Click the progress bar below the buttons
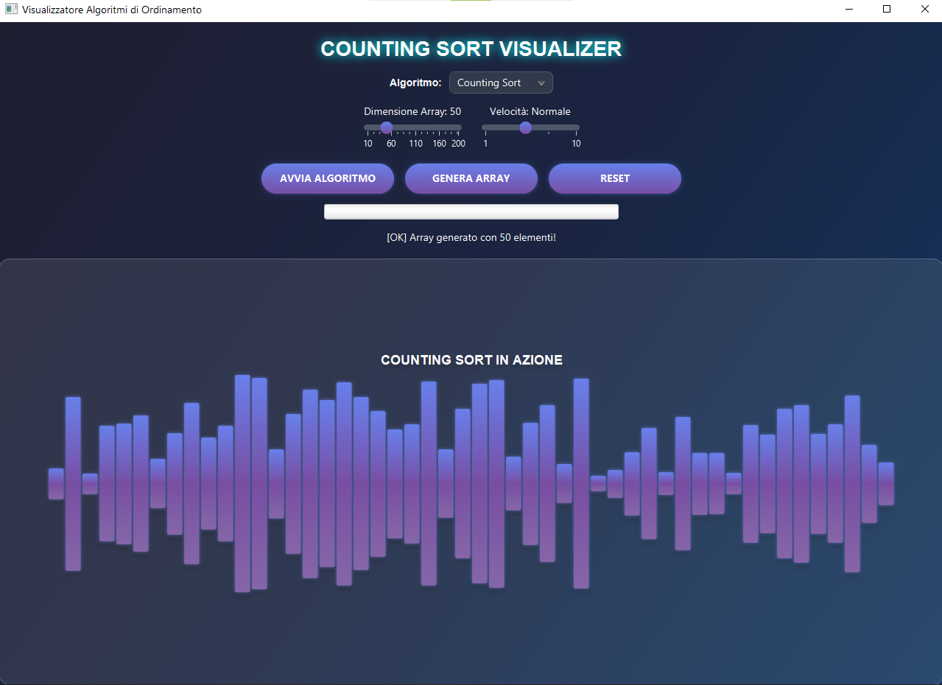This screenshot has height=685, width=942. click(x=471, y=211)
